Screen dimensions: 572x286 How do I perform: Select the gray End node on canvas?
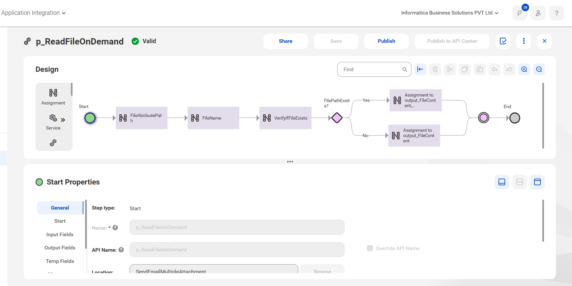coord(515,118)
